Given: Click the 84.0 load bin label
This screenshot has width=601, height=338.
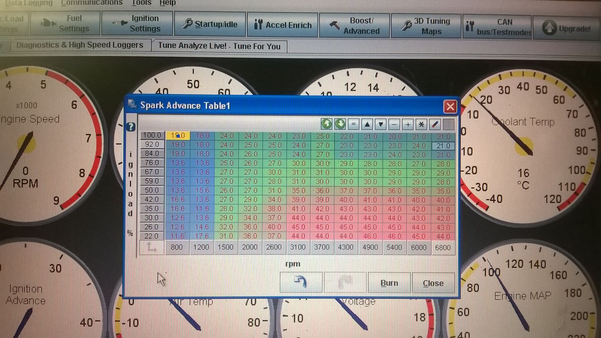Looking at the screenshot, I should [x=152, y=153].
